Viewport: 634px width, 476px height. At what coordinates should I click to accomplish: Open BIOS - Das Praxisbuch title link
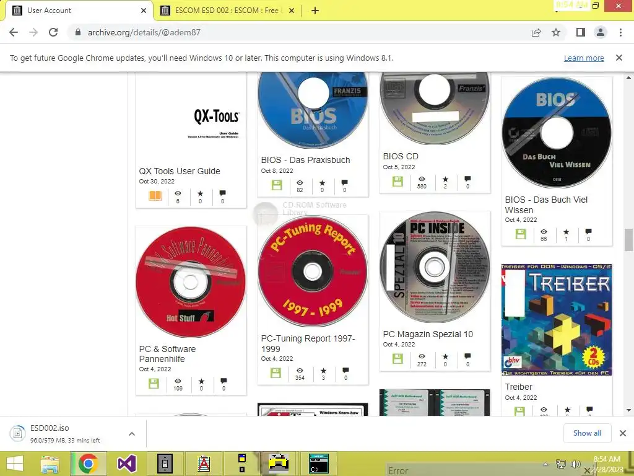(x=305, y=160)
